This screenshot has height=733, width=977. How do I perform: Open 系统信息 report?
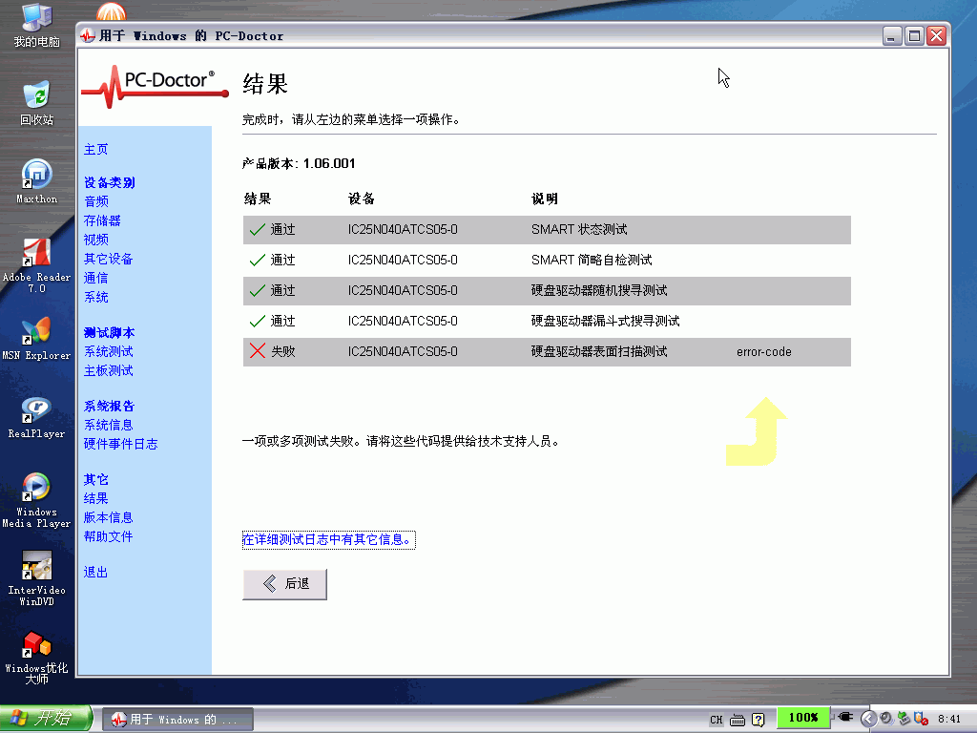coord(109,425)
